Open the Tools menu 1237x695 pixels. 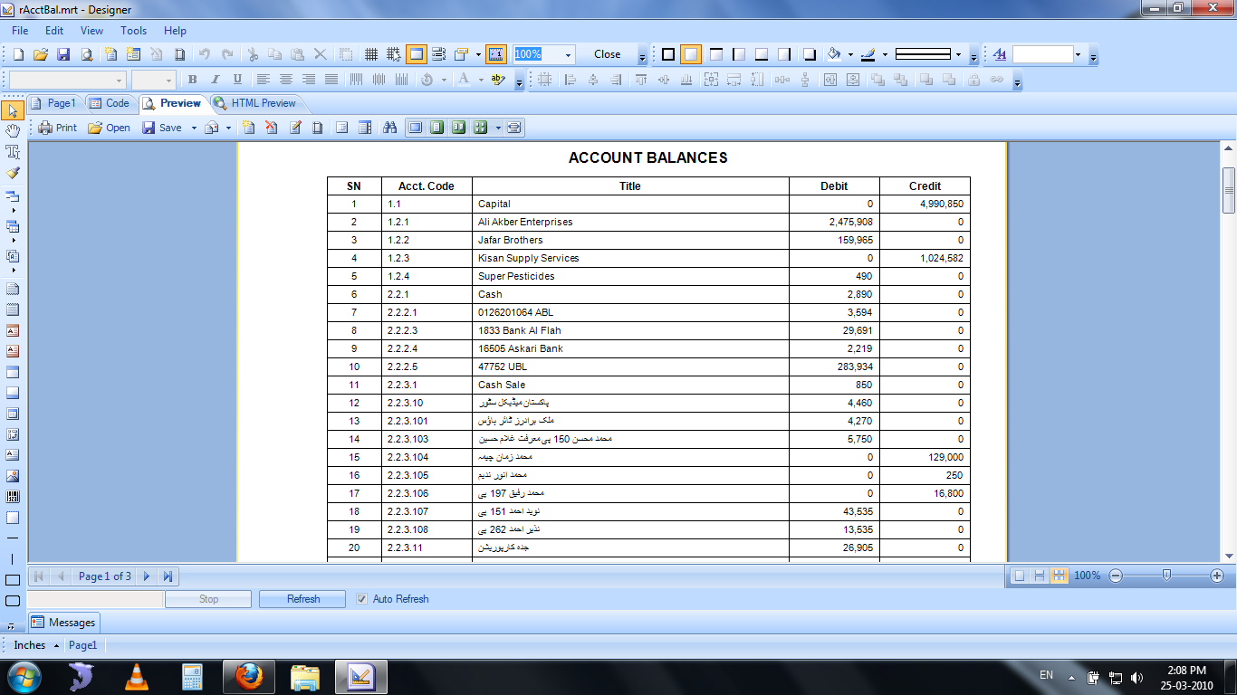pos(133,30)
